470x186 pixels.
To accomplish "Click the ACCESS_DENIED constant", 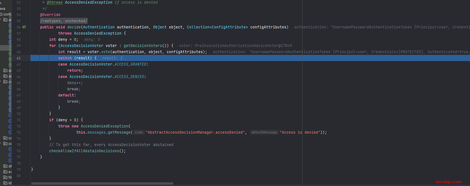I will point(129,77).
